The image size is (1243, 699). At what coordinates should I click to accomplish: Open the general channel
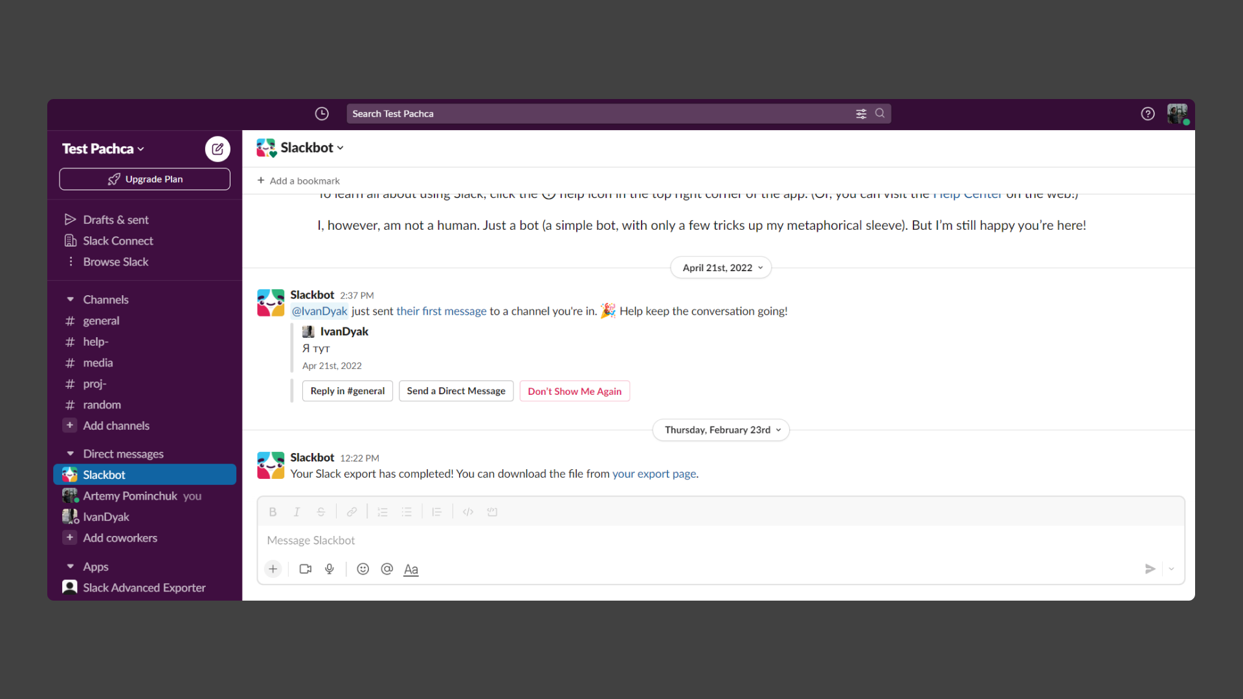pos(101,321)
